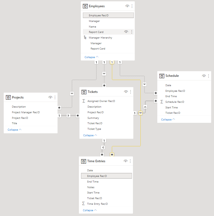Click the Tickets table icon
This screenshot has width=214, height=216.
pyautogui.click(x=84, y=92)
